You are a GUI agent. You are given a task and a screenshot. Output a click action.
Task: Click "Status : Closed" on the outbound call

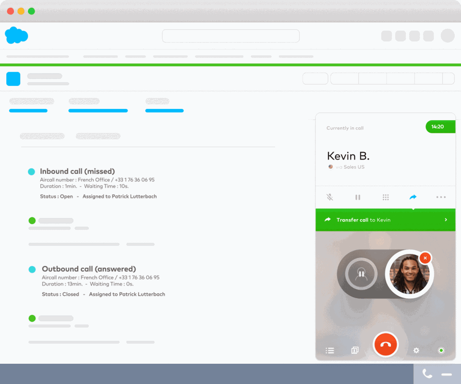pyautogui.click(x=61, y=294)
